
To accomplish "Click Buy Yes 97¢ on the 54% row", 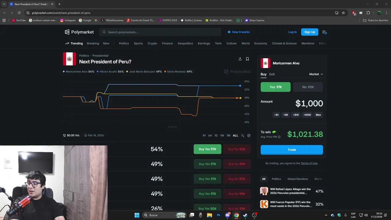I will click(207, 149).
